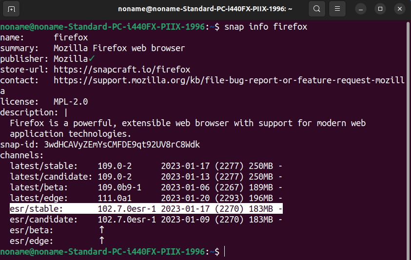Minimize the terminal window
This screenshot has width=411, height=260.
tap(361, 9)
